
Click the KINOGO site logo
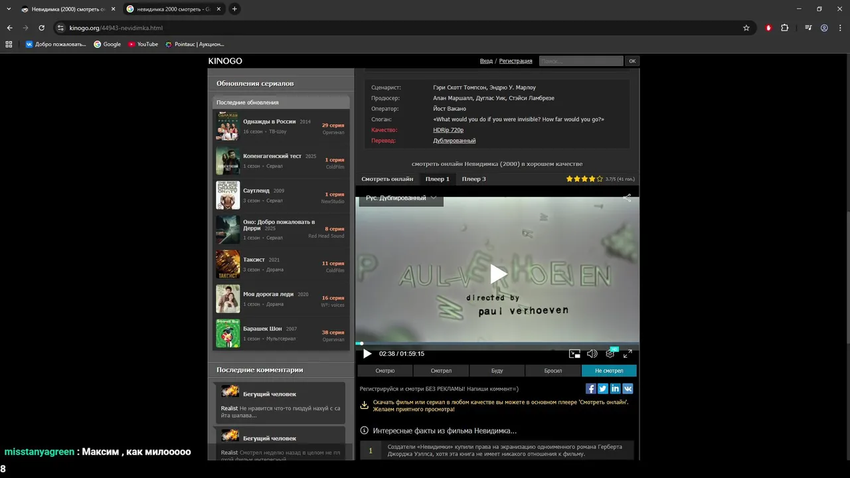click(225, 61)
